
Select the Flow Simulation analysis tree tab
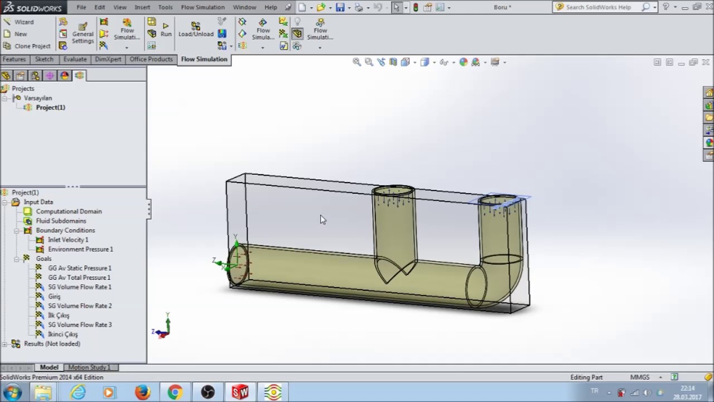pos(79,75)
